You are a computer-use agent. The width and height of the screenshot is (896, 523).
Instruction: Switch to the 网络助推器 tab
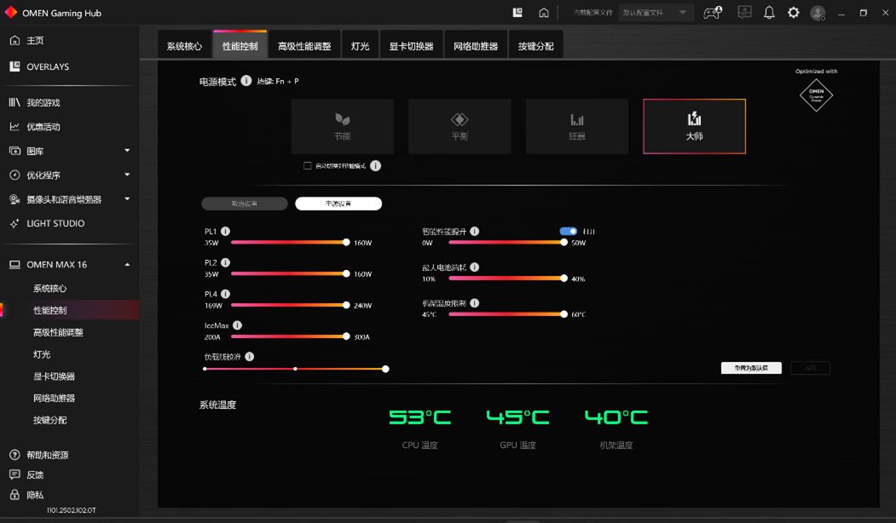(x=476, y=45)
